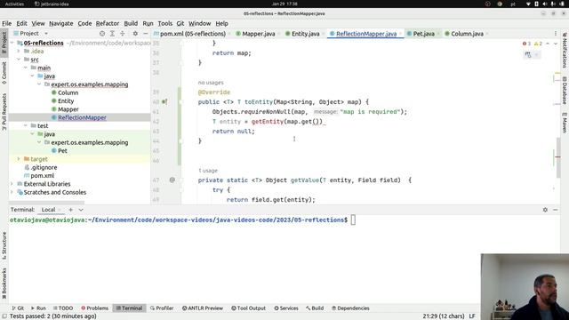Expand Scratches and Consoles node
569x320 pixels.
click(x=12, y=192)
